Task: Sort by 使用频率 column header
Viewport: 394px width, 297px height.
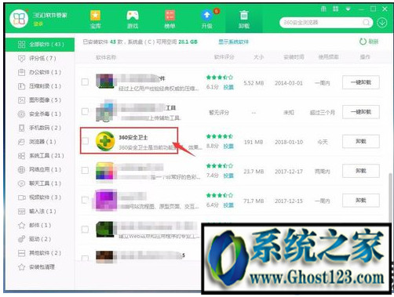Action: [328, 57]
